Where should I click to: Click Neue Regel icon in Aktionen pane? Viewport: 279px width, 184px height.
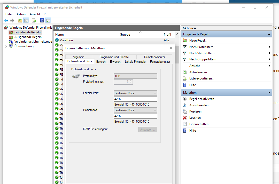[185, 41]
